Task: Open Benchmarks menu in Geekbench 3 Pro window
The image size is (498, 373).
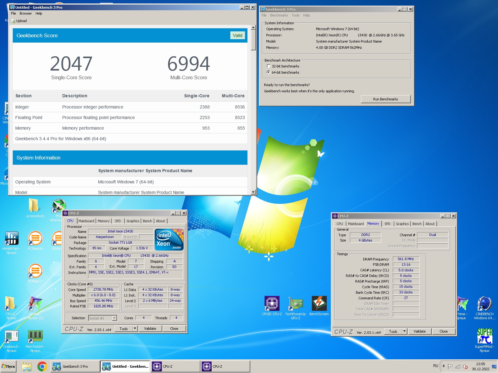Action: [x=279, y=15]
